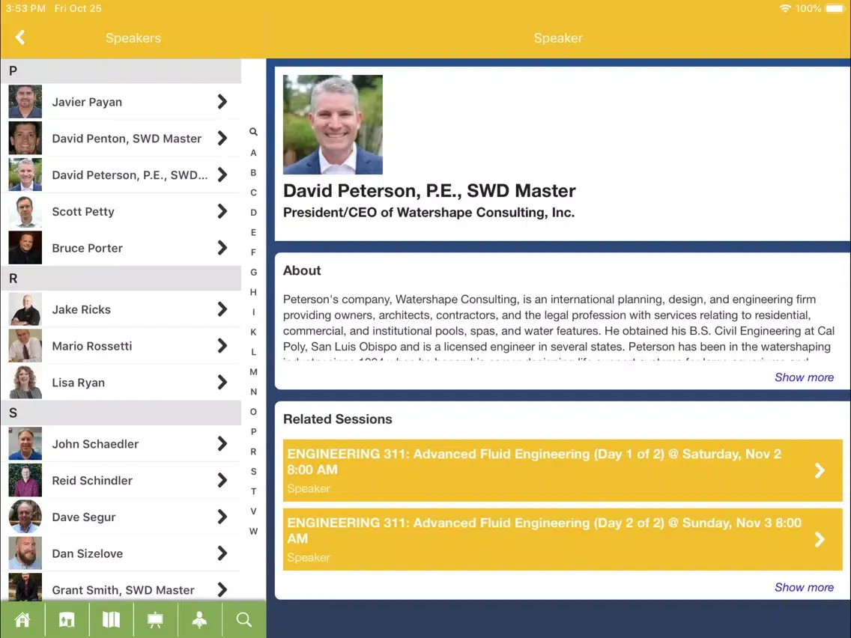Viewport: 851px width, 638px height.
Task: Tap the 3:53 PM clock in status bar
Action: coord(25,8)
